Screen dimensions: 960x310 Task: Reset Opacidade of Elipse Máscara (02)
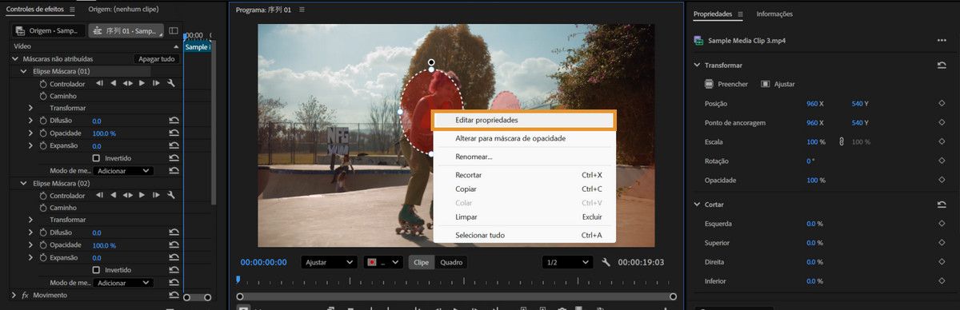[x=173, y=245]
